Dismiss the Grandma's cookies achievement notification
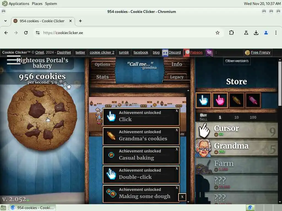This screenshot has width=282, height=211. 177,130
